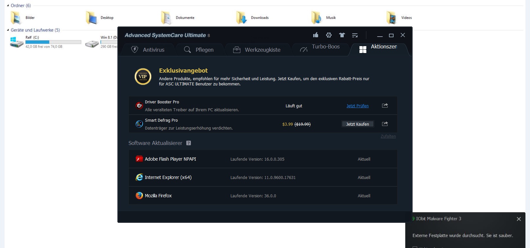Click the 'Läuft gut' status text

click(x=294, y=106)
